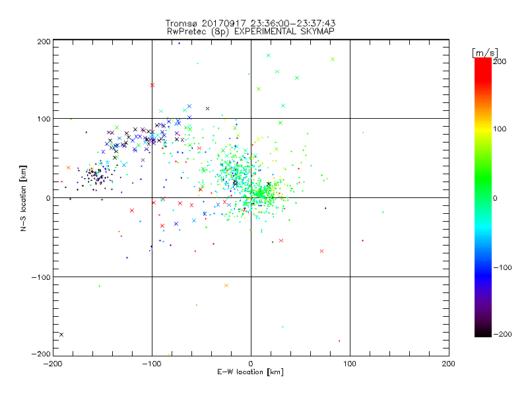Click the colorbar label '100'
The height and width of the screenshot is (396, 528).
point(500,129)
